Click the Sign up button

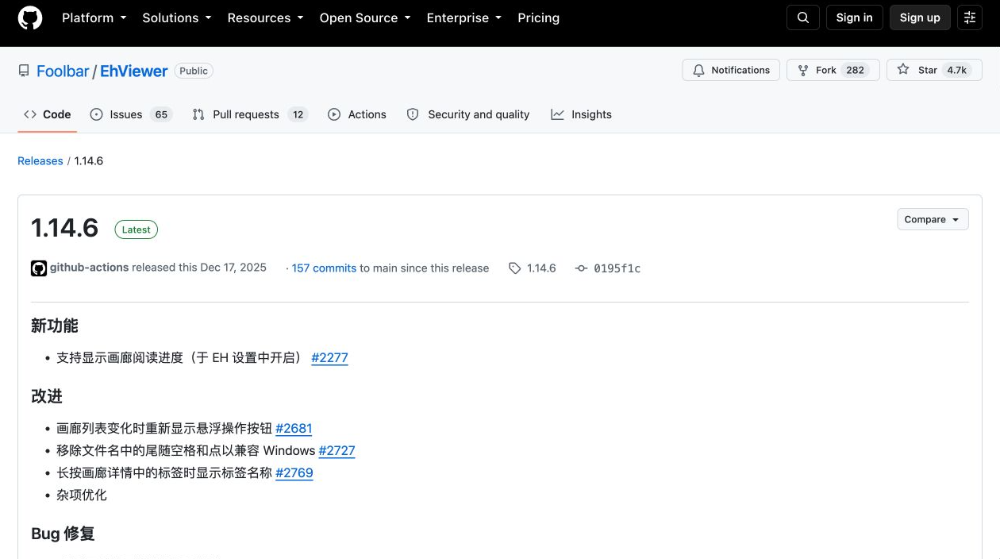tap(920, 17)
